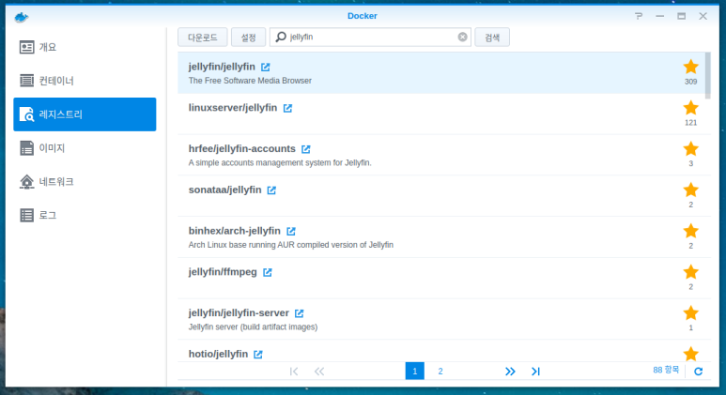Click the 다운로드 download button

click(203, 38)
